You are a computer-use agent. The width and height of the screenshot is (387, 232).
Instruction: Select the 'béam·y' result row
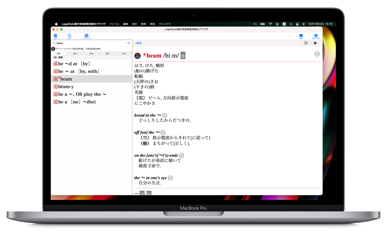click(x=91, y=87)
